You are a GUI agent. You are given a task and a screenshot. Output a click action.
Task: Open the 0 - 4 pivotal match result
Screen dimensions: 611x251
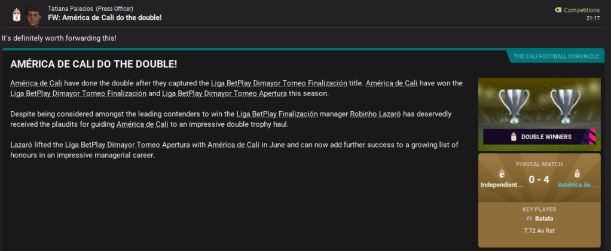(539, 179)
